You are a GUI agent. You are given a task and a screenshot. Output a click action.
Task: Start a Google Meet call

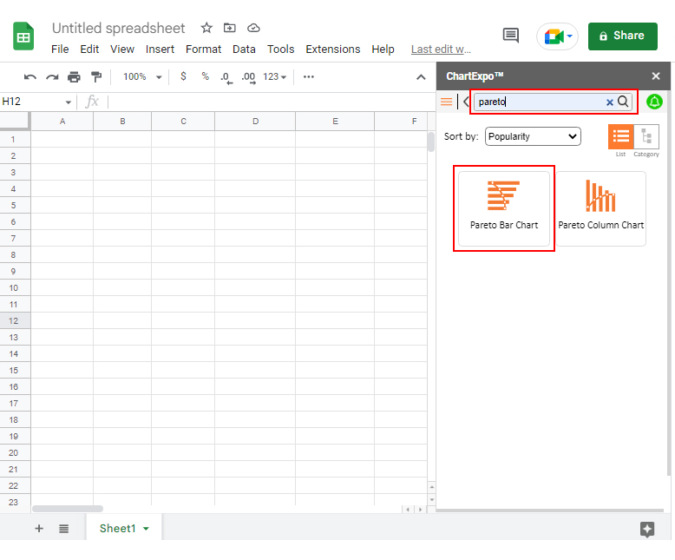coord(557,36)
